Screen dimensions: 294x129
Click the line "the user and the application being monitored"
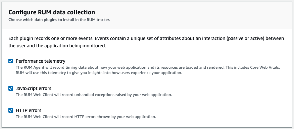pyautogui.click(x=57, y=46)
